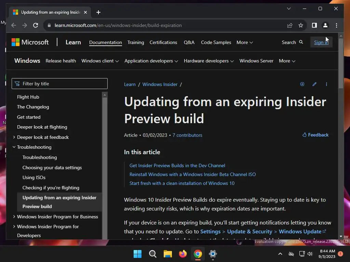Select the Documentation nav item
The width and height of the screenshot is (350, 262).
(x=106, y=42)
